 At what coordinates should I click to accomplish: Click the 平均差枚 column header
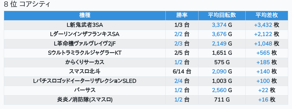(x=267, y=15)
